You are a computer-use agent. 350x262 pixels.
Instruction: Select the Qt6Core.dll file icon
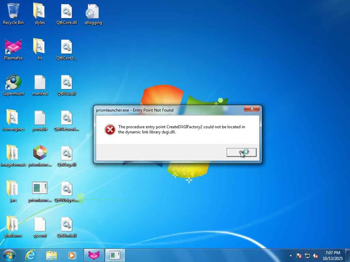(x=67, y=14)
